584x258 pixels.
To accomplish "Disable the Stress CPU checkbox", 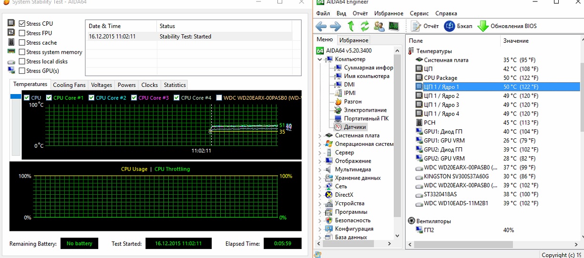I will (x=22, y=23).
